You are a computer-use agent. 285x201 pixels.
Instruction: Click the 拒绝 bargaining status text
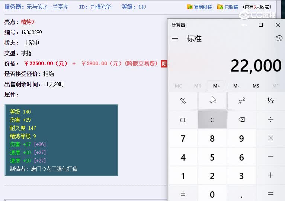pyautogui.click(x=48, y=74)
